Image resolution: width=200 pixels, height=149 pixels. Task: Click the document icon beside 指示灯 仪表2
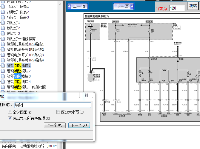tap(3, 12)
